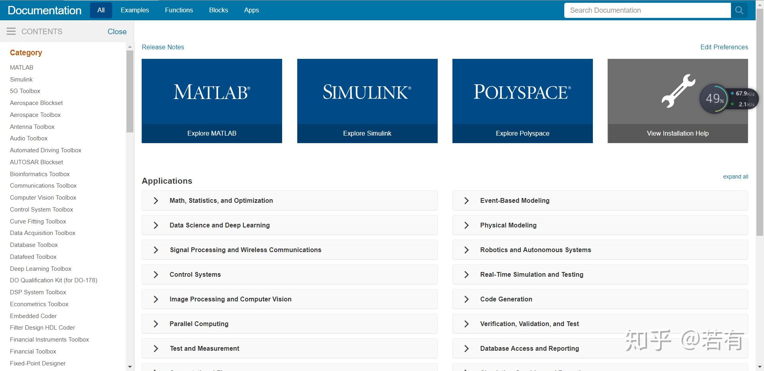Image resolution: width=764 pixels, height=371 pixels.
Task: Switch to the Examples tab
Action: pos(135,10)
